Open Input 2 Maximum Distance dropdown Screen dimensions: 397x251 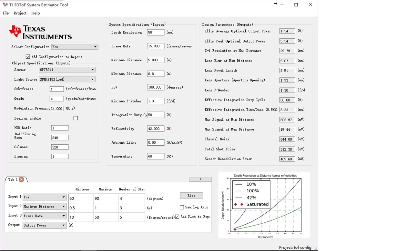[45, 206]
